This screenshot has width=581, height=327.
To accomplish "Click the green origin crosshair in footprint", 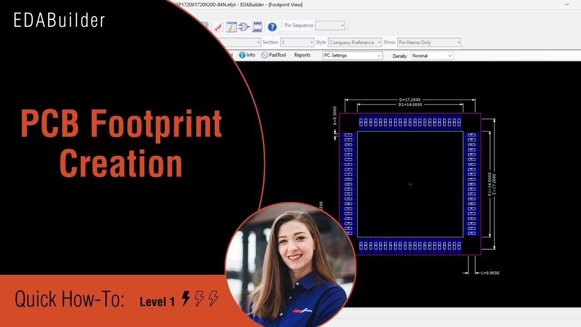I will tap(410, 184).
